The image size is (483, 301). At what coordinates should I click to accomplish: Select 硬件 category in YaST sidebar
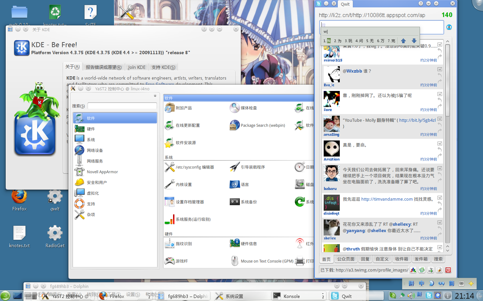(115, 129)
